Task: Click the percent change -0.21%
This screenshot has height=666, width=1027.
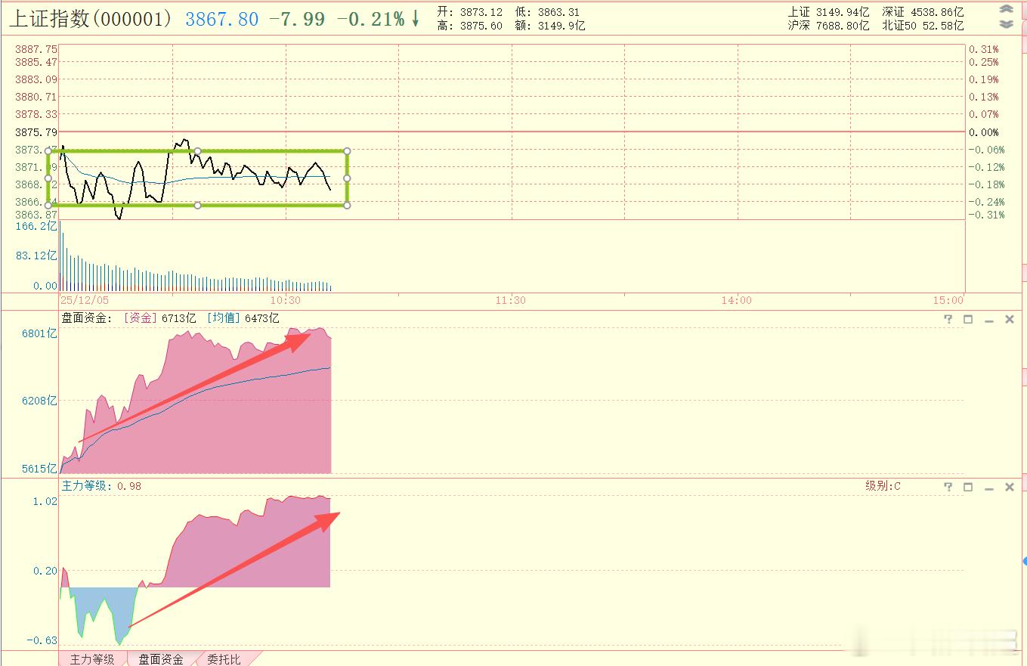Action: (x=370, y=19)
